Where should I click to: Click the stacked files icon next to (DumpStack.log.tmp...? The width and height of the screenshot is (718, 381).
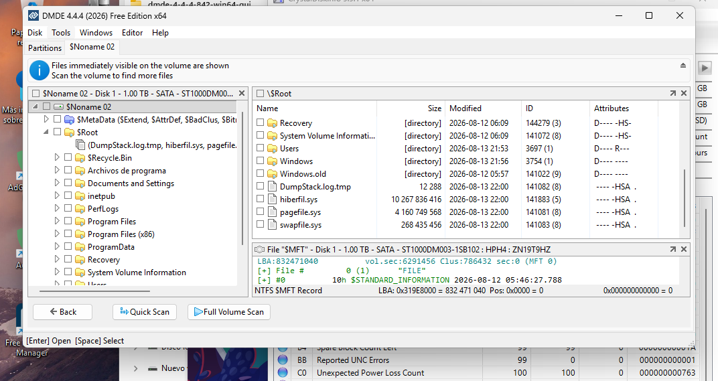(80, 145)
